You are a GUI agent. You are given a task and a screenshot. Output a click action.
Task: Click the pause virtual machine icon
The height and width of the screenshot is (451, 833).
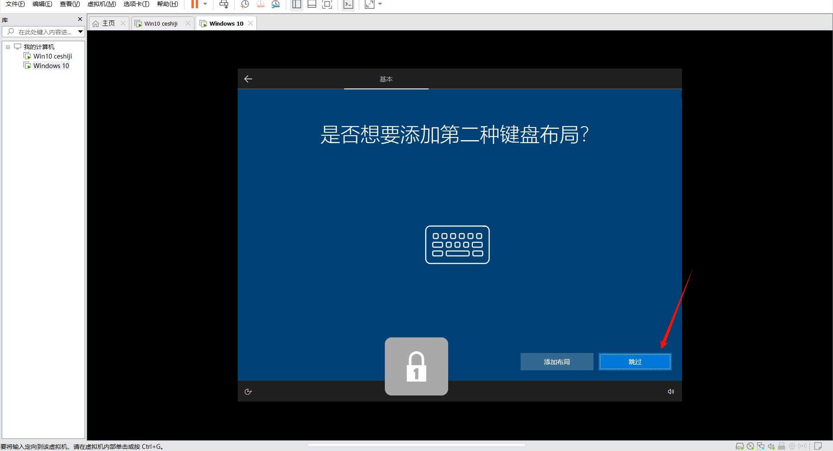[x=194, y=4]
